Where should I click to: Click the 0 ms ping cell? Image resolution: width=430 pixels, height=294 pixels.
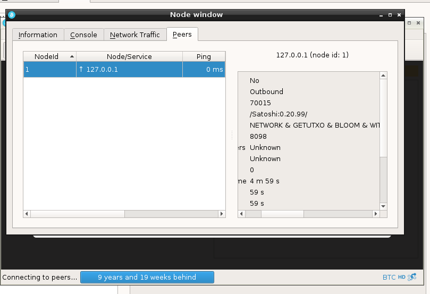coord(204,70)
